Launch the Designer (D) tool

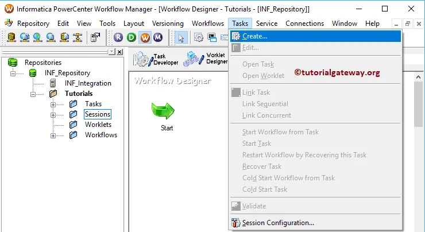coord(132,37)
